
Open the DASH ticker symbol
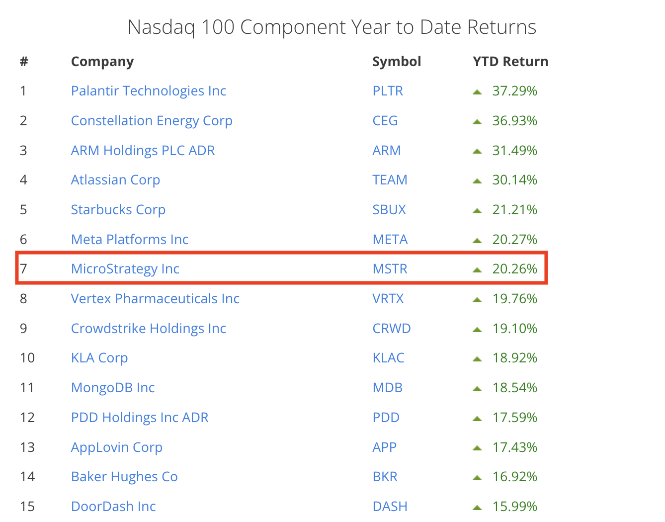pos(390,507)
